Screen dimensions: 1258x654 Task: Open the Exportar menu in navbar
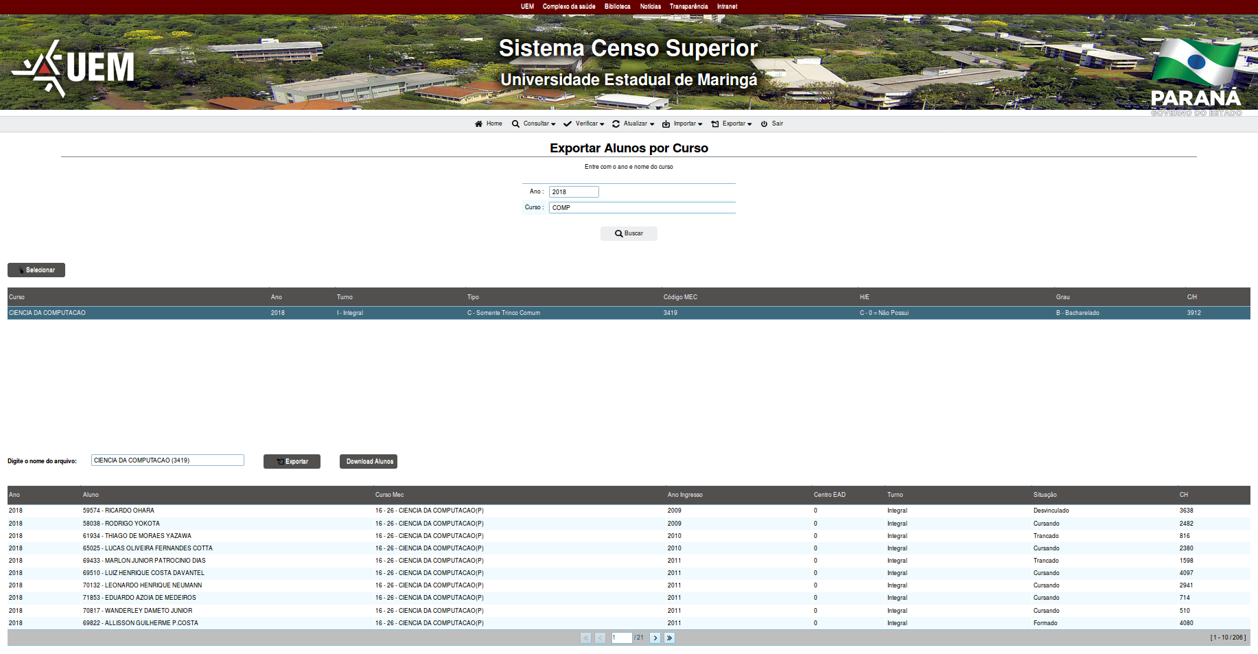point(732,124)
